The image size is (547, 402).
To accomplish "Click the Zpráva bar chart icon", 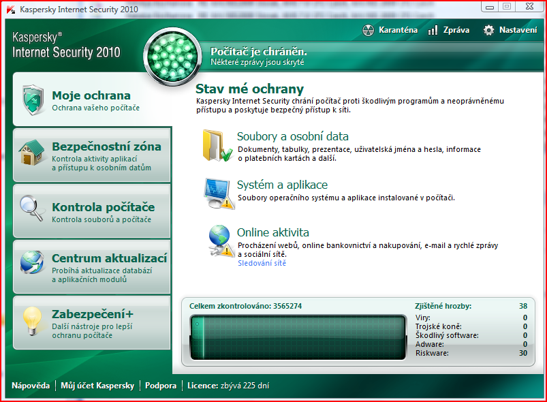I will 433,31.
